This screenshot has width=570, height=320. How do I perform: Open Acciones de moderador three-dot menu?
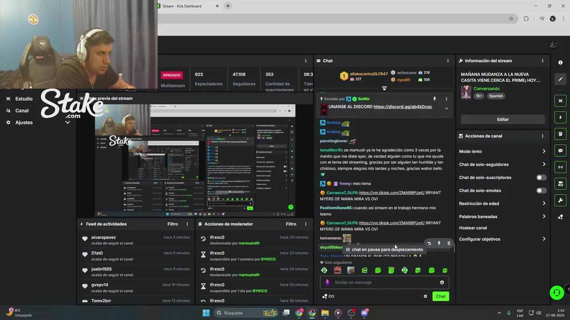coord(305,224)
